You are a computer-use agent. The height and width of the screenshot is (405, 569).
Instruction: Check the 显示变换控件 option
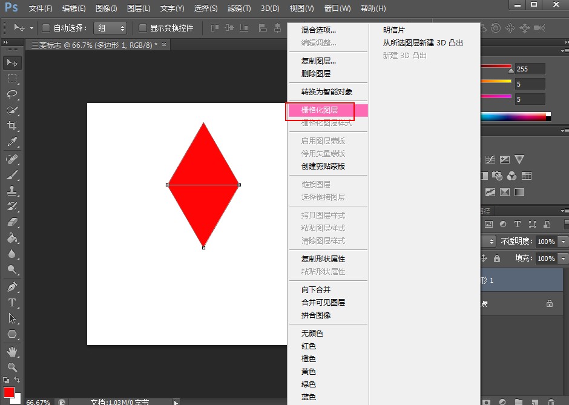(x=143, y=28)
